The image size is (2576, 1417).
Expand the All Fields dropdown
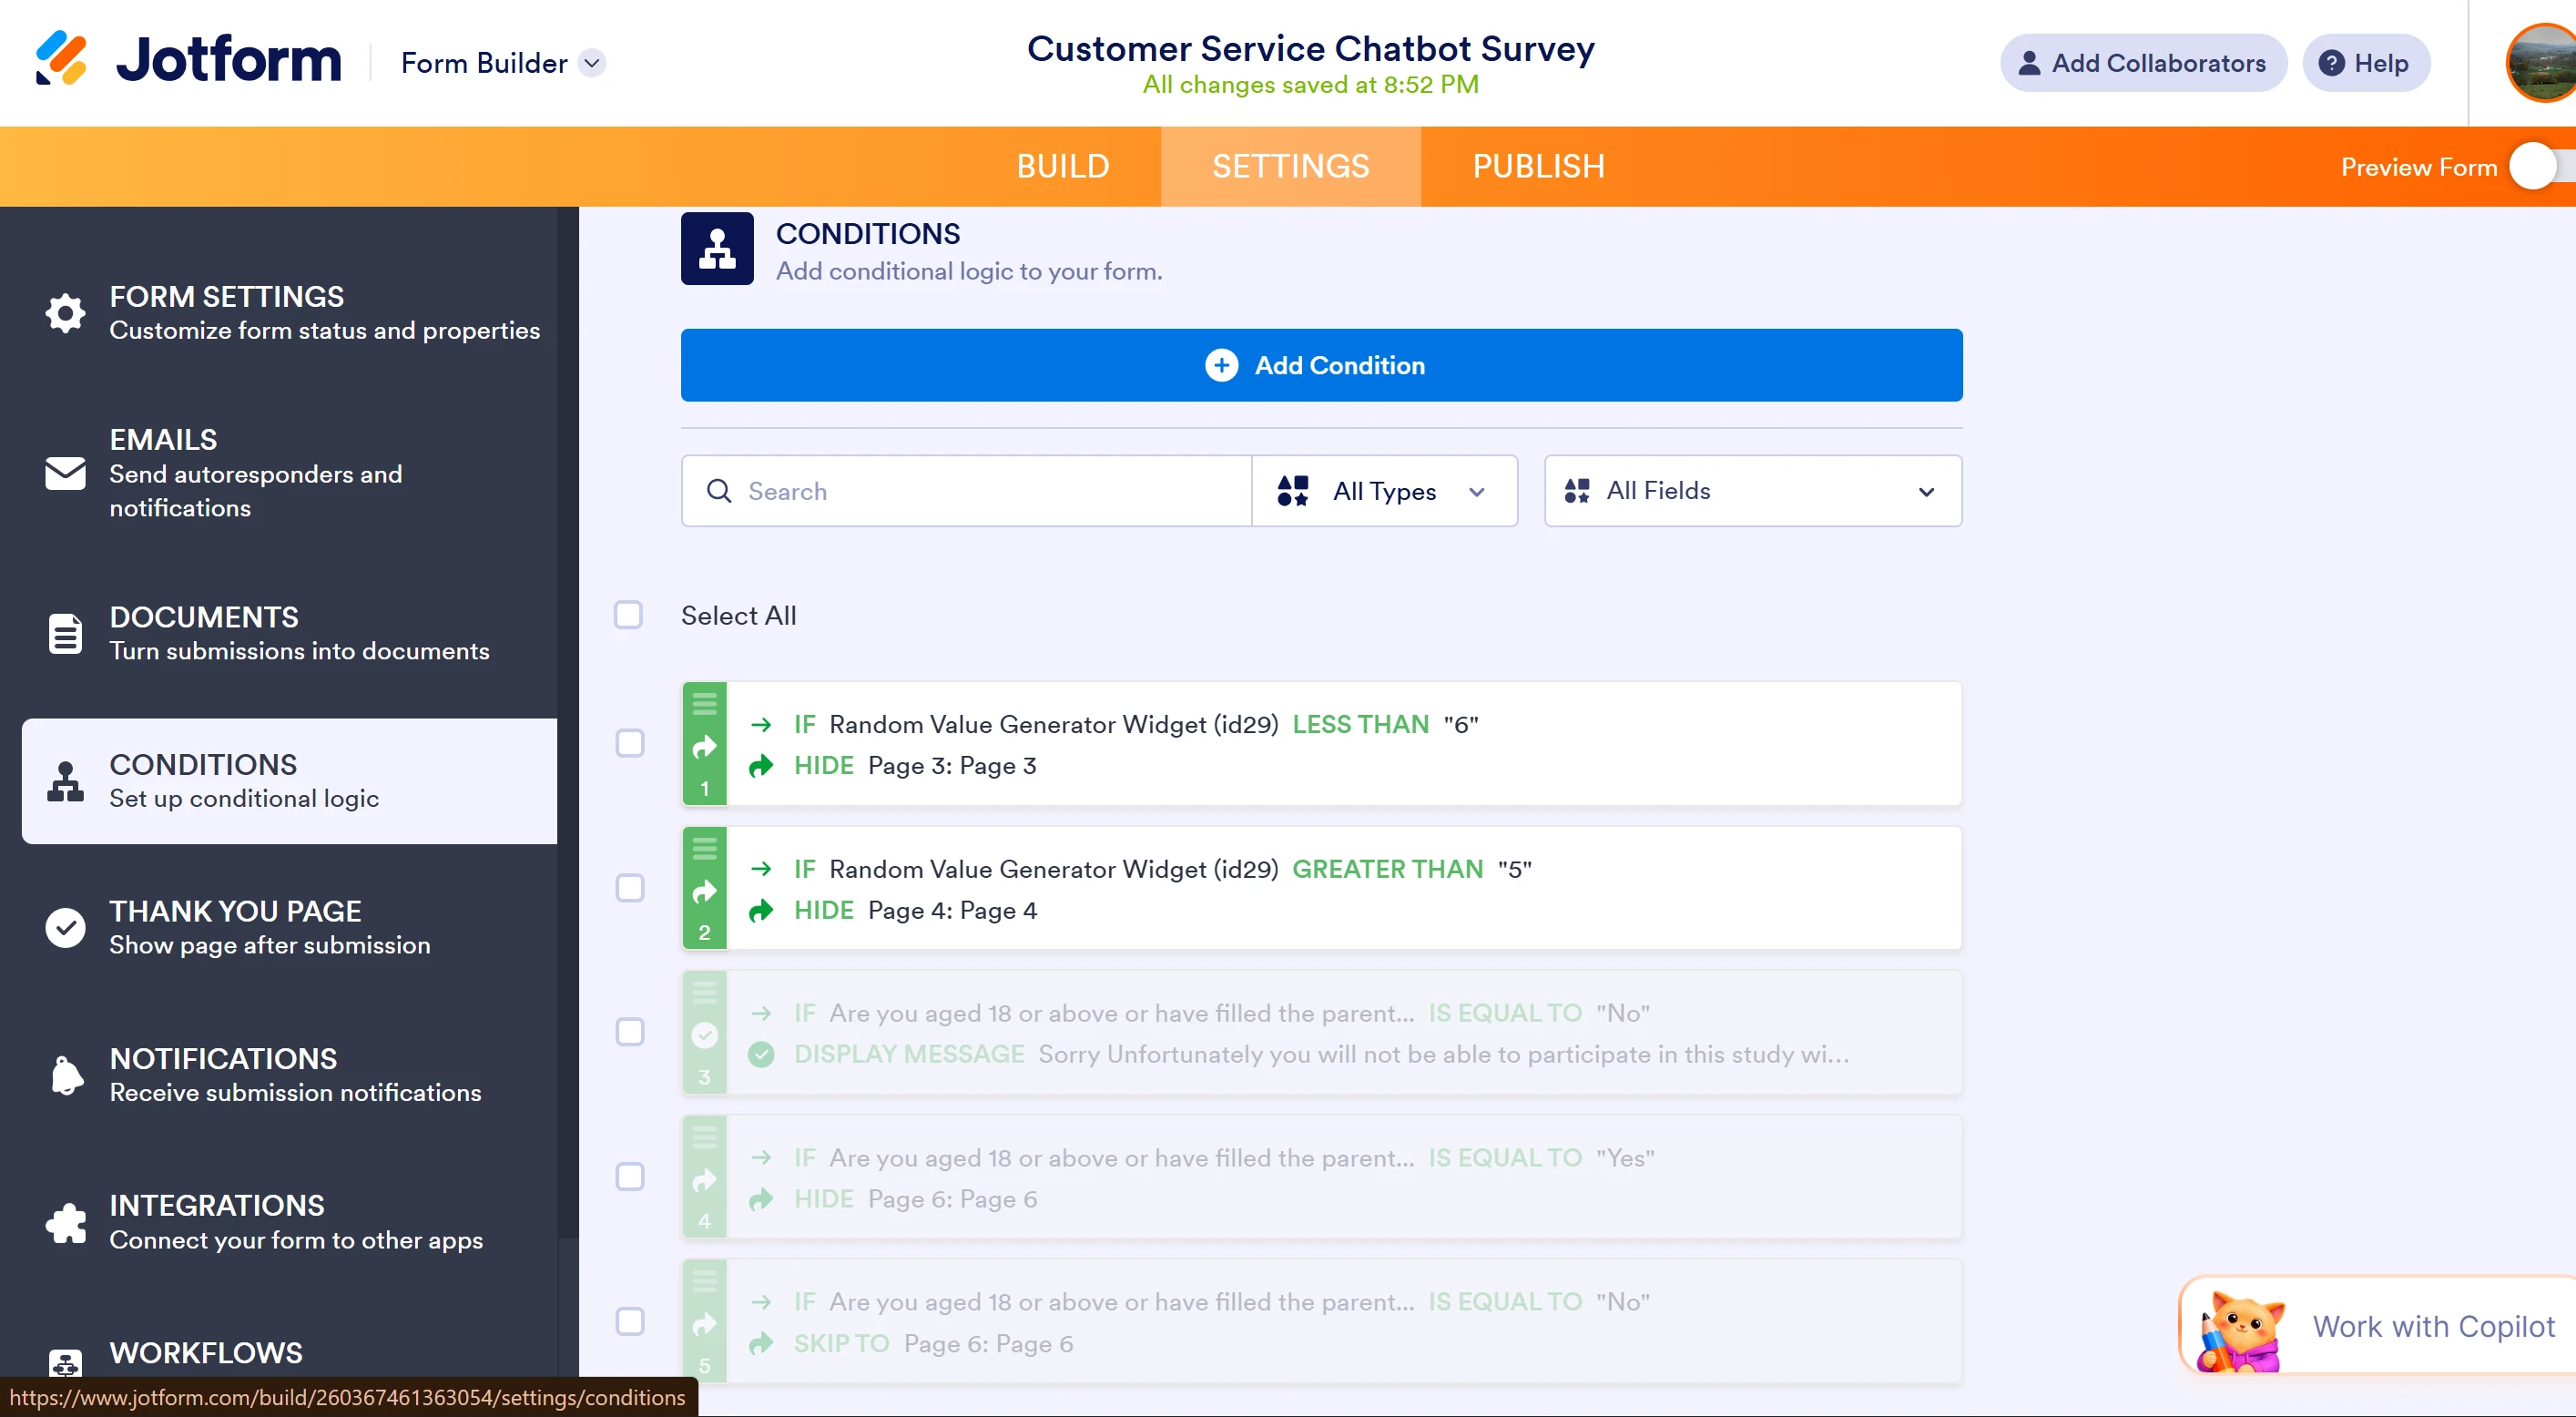(x=1752, y=491)
